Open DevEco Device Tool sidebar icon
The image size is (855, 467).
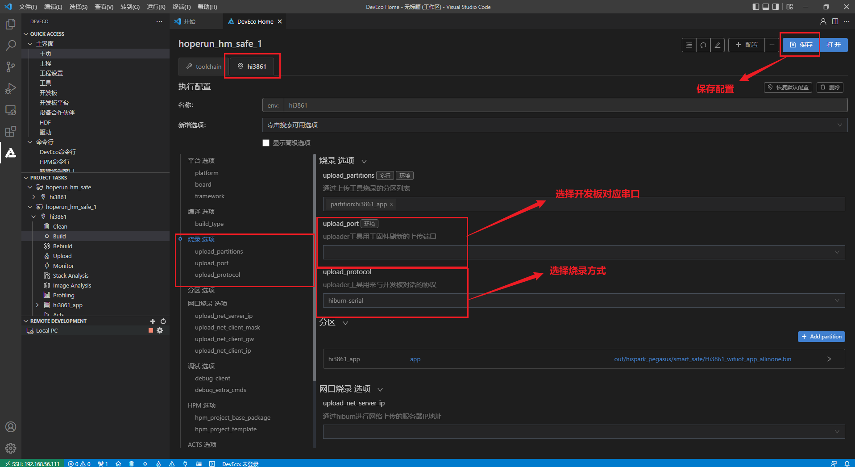coord(11,153)
